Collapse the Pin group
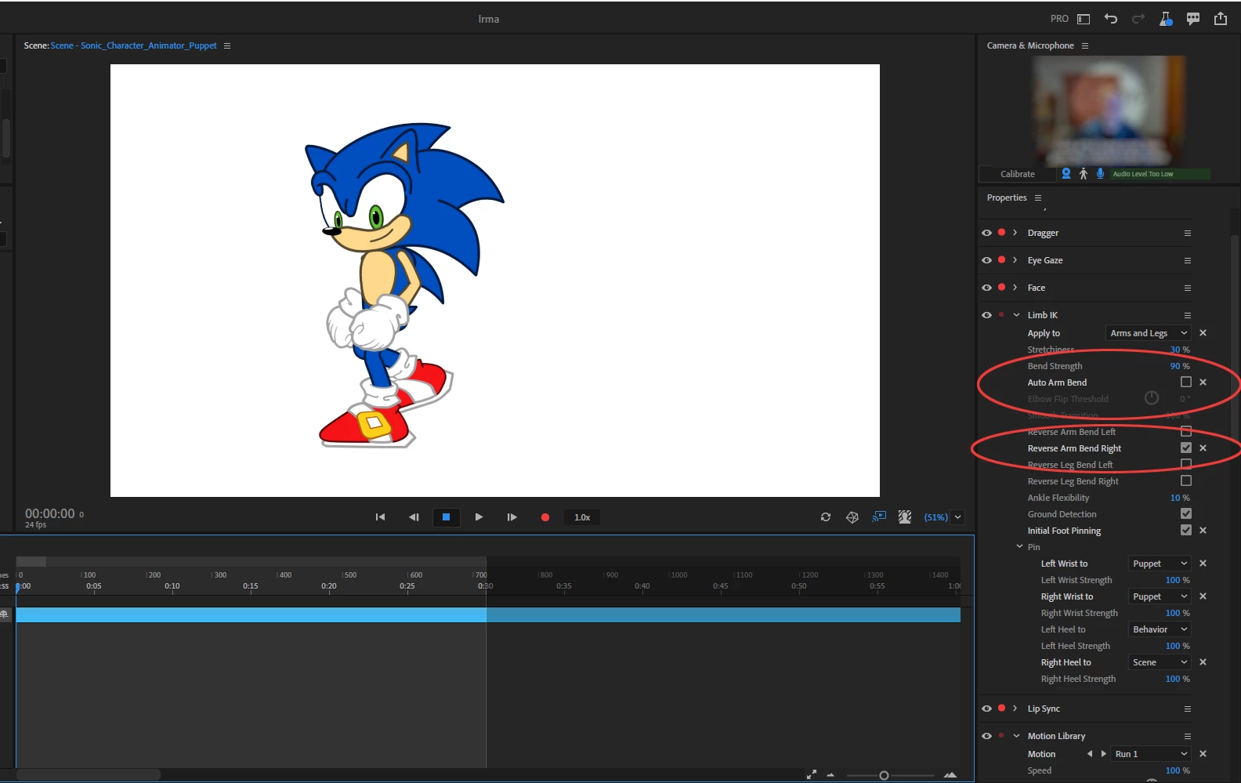Viewport: 1241px width, 783px height. click(1019, 546)
